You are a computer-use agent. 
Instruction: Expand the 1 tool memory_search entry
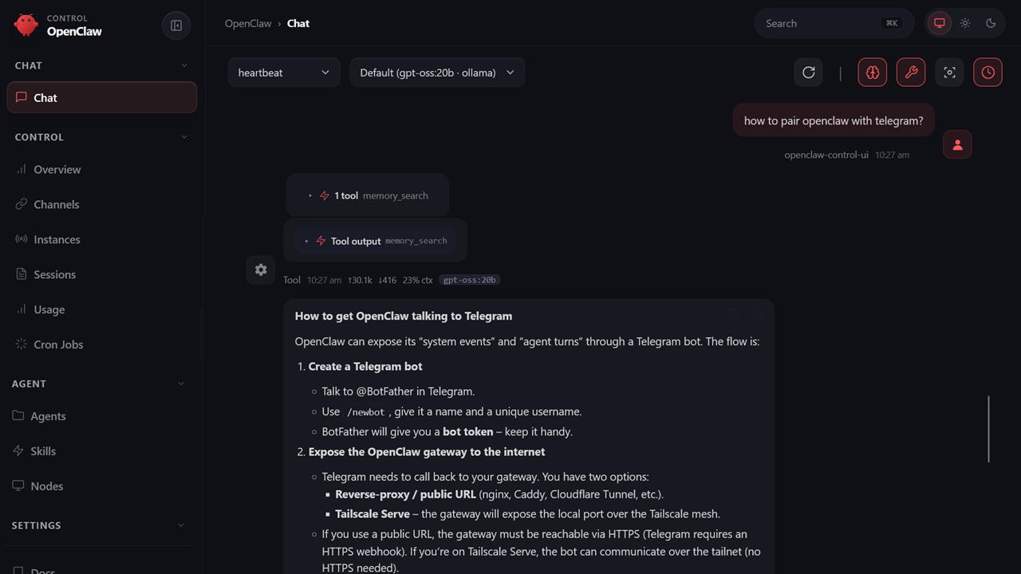368,195
